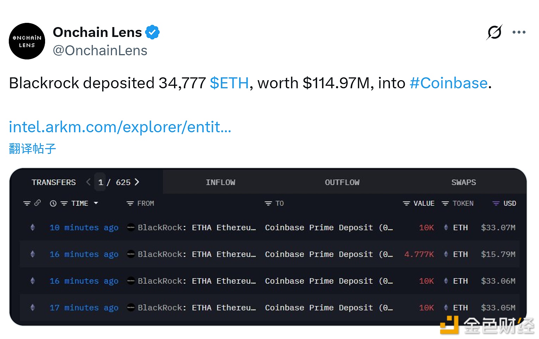
Task: Click the clock icon beside the TIME column
Action: 53,203
